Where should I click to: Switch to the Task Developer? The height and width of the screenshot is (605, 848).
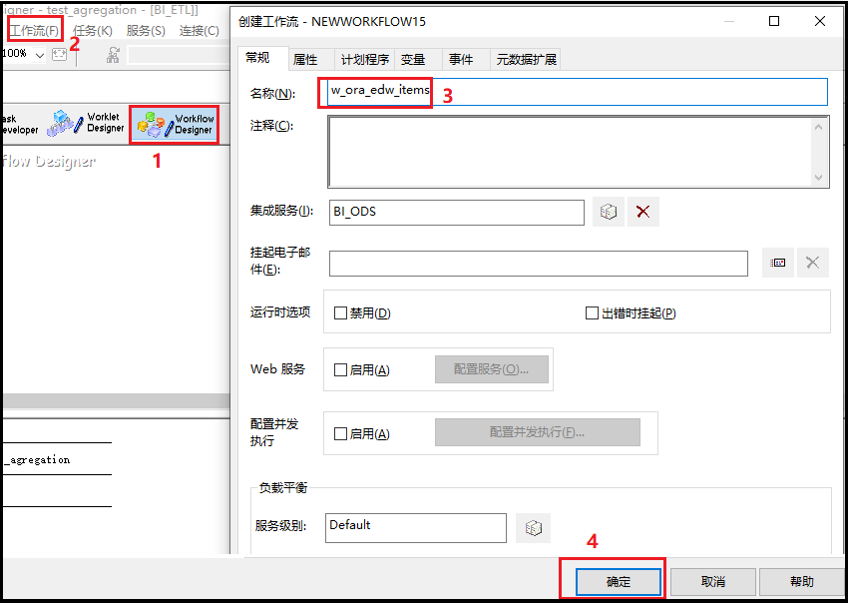coord(18,123)
